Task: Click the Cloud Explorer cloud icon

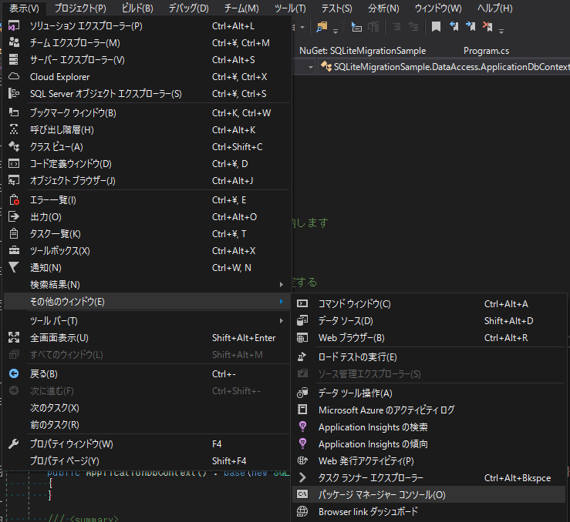Action: point(14,76)
